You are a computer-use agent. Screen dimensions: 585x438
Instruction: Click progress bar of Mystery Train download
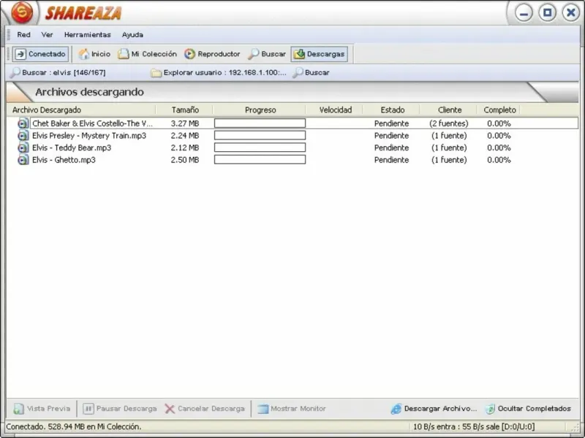tap(260, 136)
